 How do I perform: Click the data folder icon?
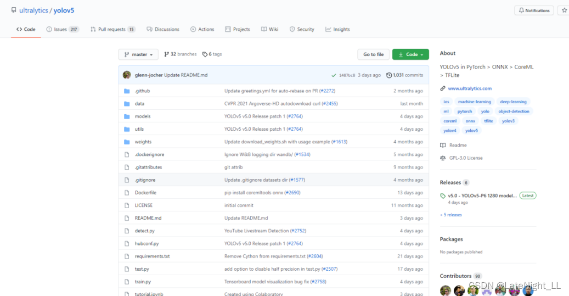(x=127, y=104)
